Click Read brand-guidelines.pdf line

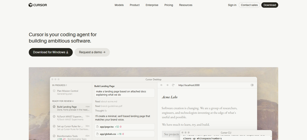tap(109, 106)
